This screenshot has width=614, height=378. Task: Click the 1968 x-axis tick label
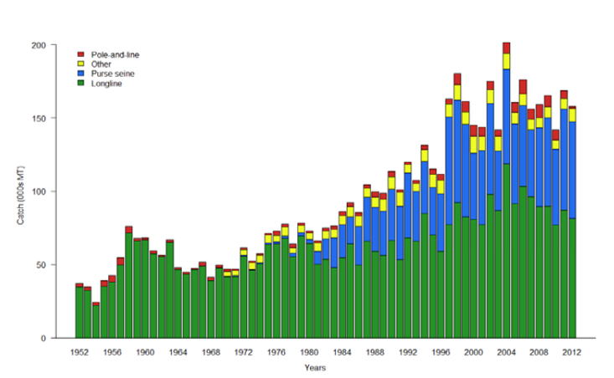pyautogui.click(x=211, y=352)
